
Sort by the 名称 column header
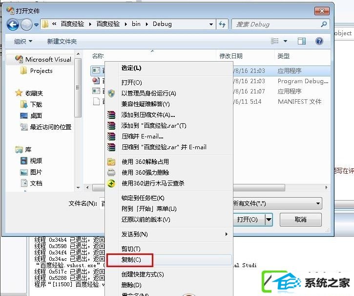pos(98,56)
